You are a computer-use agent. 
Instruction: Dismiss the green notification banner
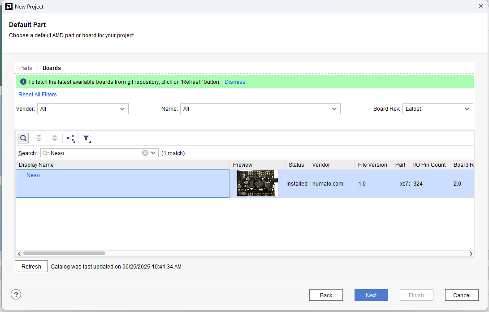point(235,82)
